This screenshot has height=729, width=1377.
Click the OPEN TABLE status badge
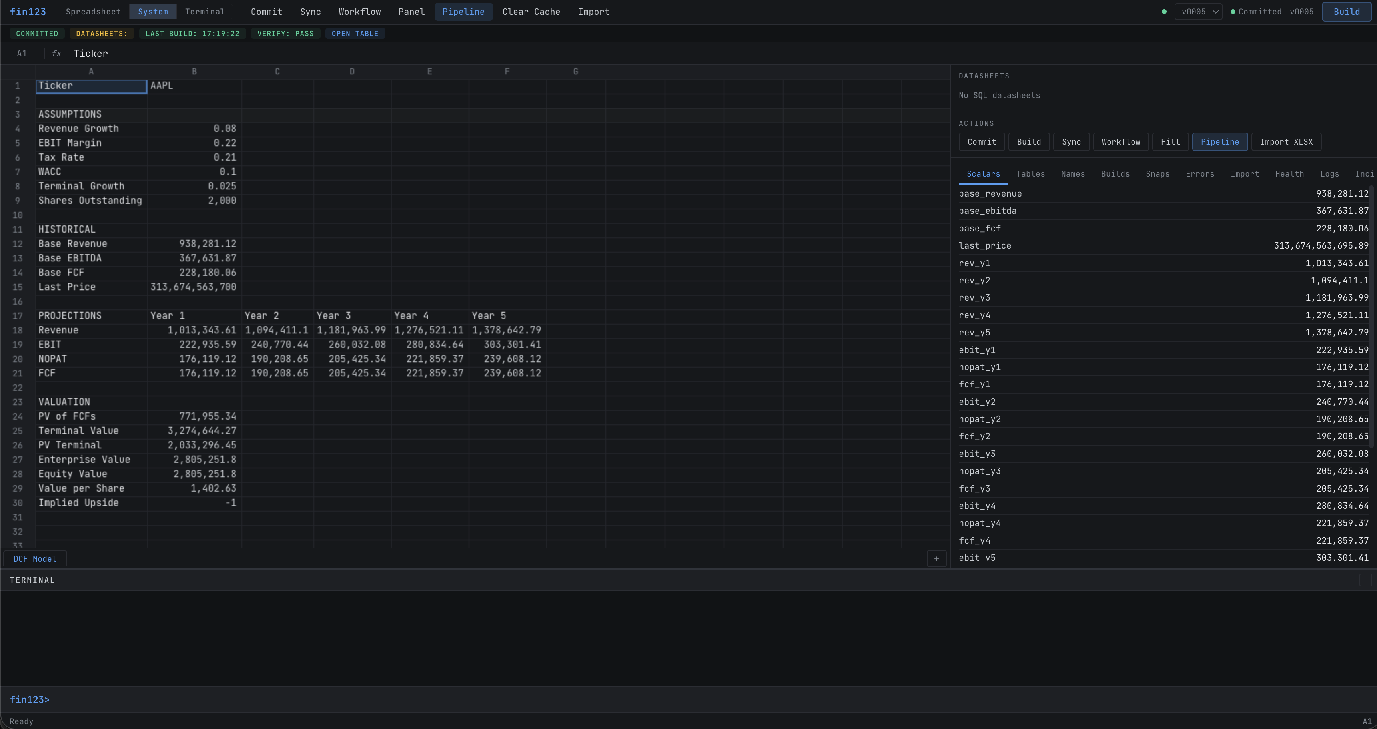355,34
